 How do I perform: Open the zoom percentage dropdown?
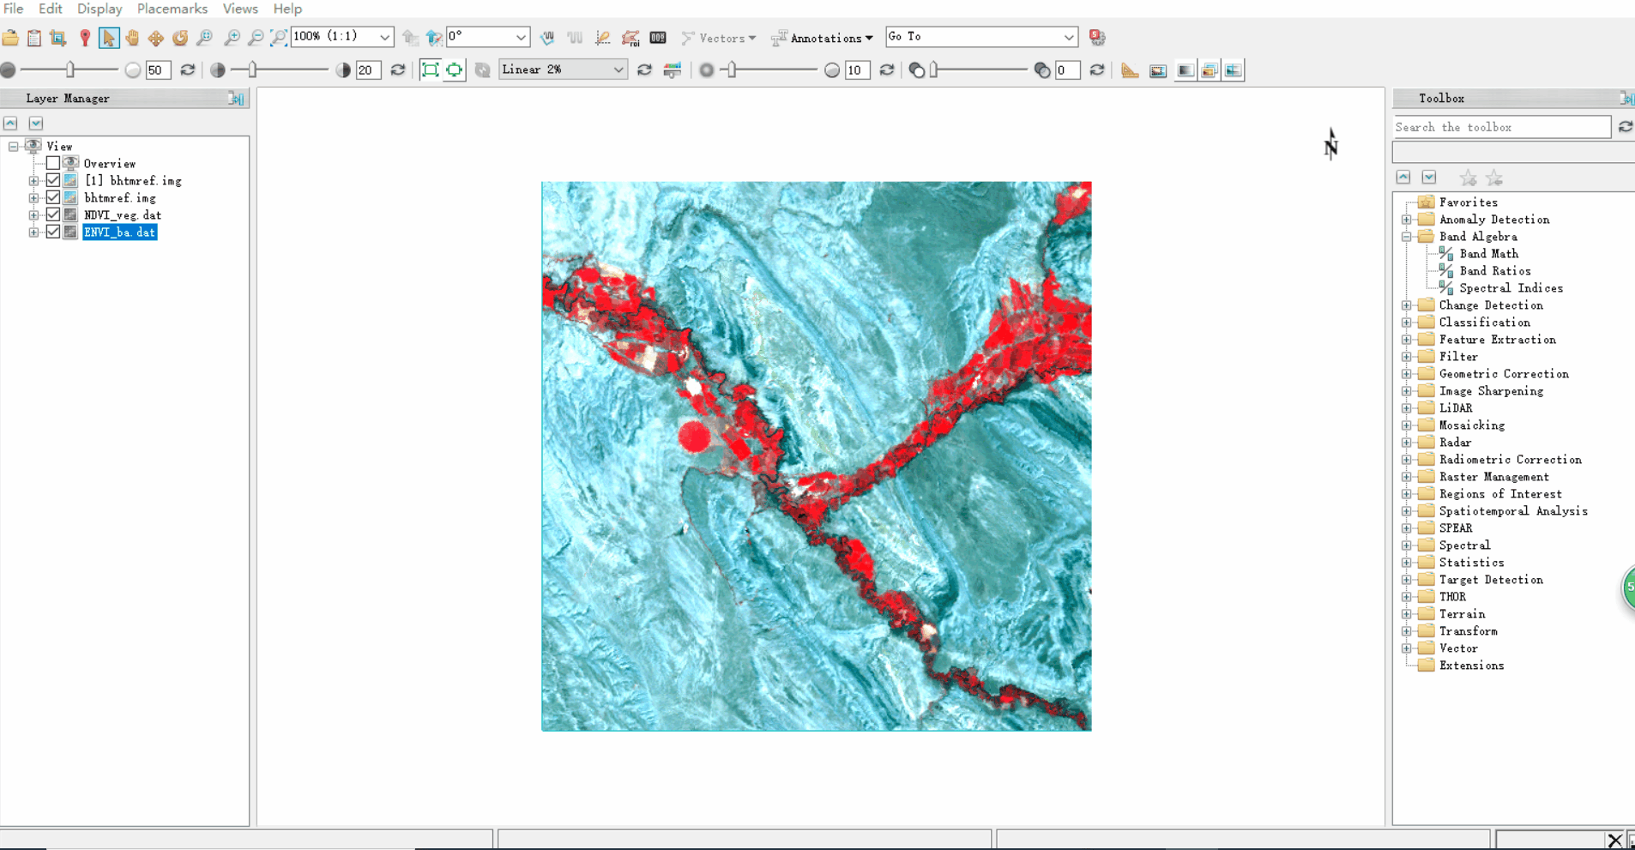[x=385, y=37]
